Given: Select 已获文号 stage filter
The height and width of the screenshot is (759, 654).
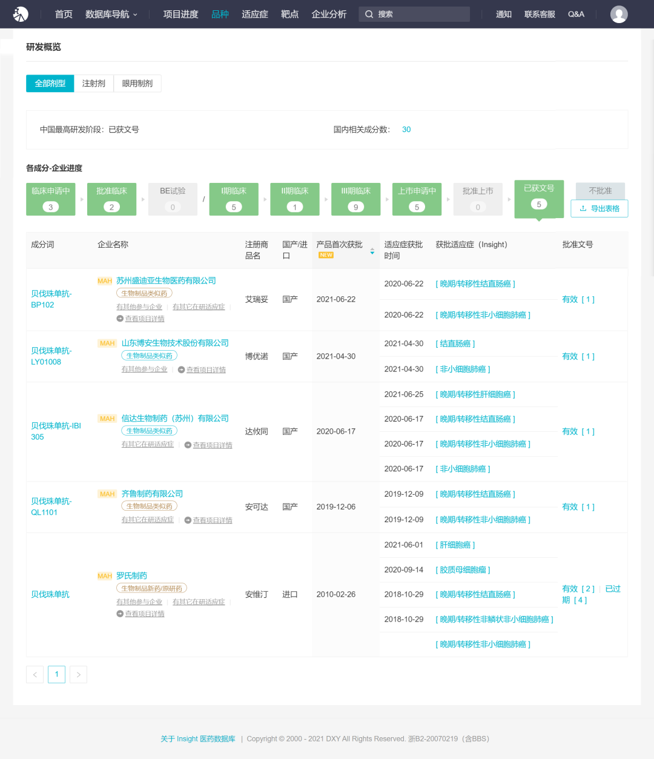Looking at the screenshot, I should 539,199.
